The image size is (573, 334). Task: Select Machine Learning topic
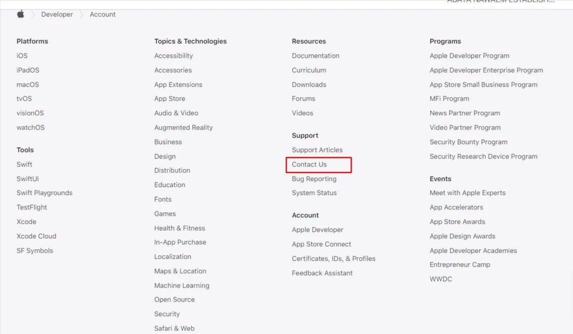pos(182,286)
